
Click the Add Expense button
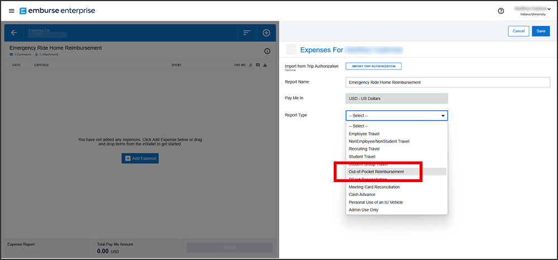140,159
